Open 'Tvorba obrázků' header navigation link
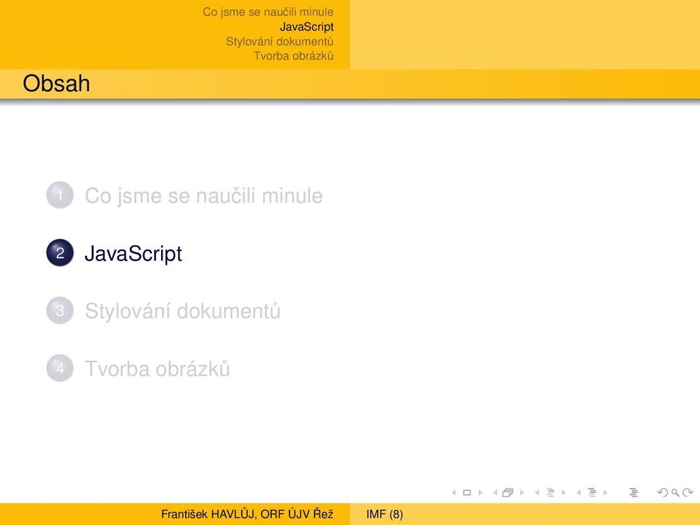 click(293, 56)
